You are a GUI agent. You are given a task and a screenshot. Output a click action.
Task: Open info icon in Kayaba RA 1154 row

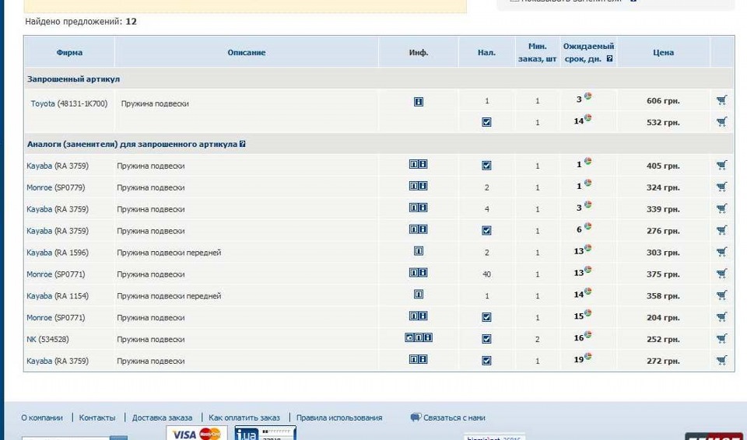coord(419,295)
